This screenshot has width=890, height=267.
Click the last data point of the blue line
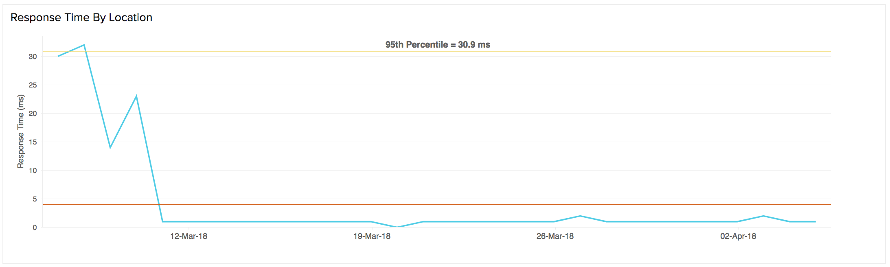[815, 222]
